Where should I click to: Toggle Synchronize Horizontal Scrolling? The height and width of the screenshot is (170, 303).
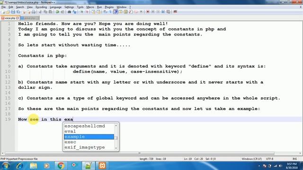click(x=98, y=12)
